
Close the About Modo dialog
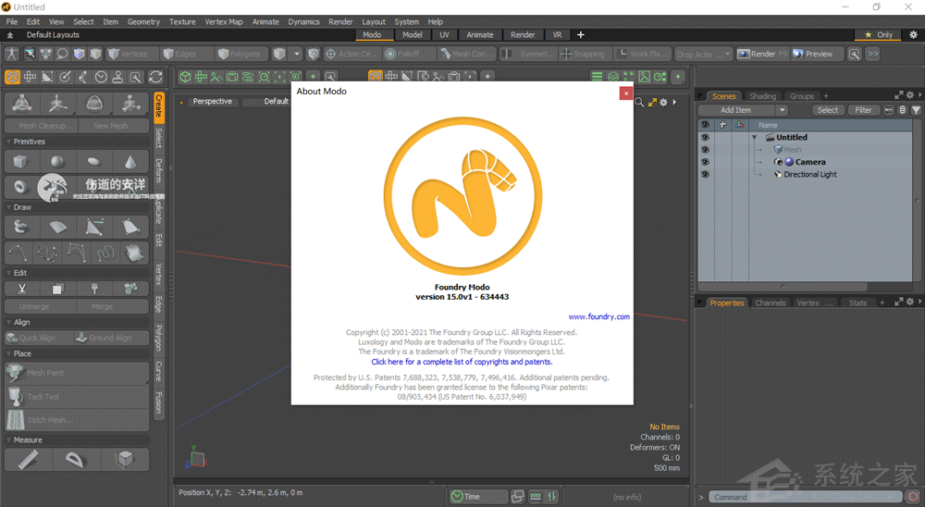(626, 93)
